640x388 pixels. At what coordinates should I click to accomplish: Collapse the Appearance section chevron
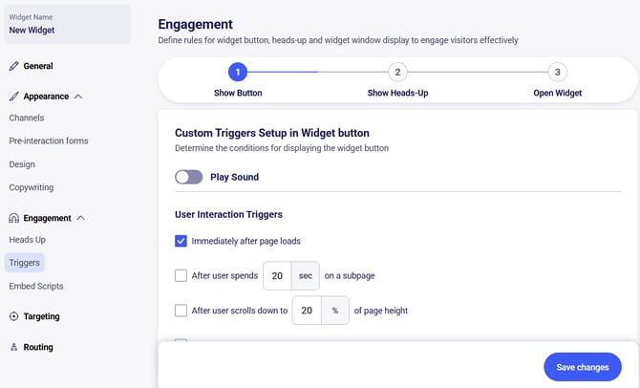[x=78, y=97]
